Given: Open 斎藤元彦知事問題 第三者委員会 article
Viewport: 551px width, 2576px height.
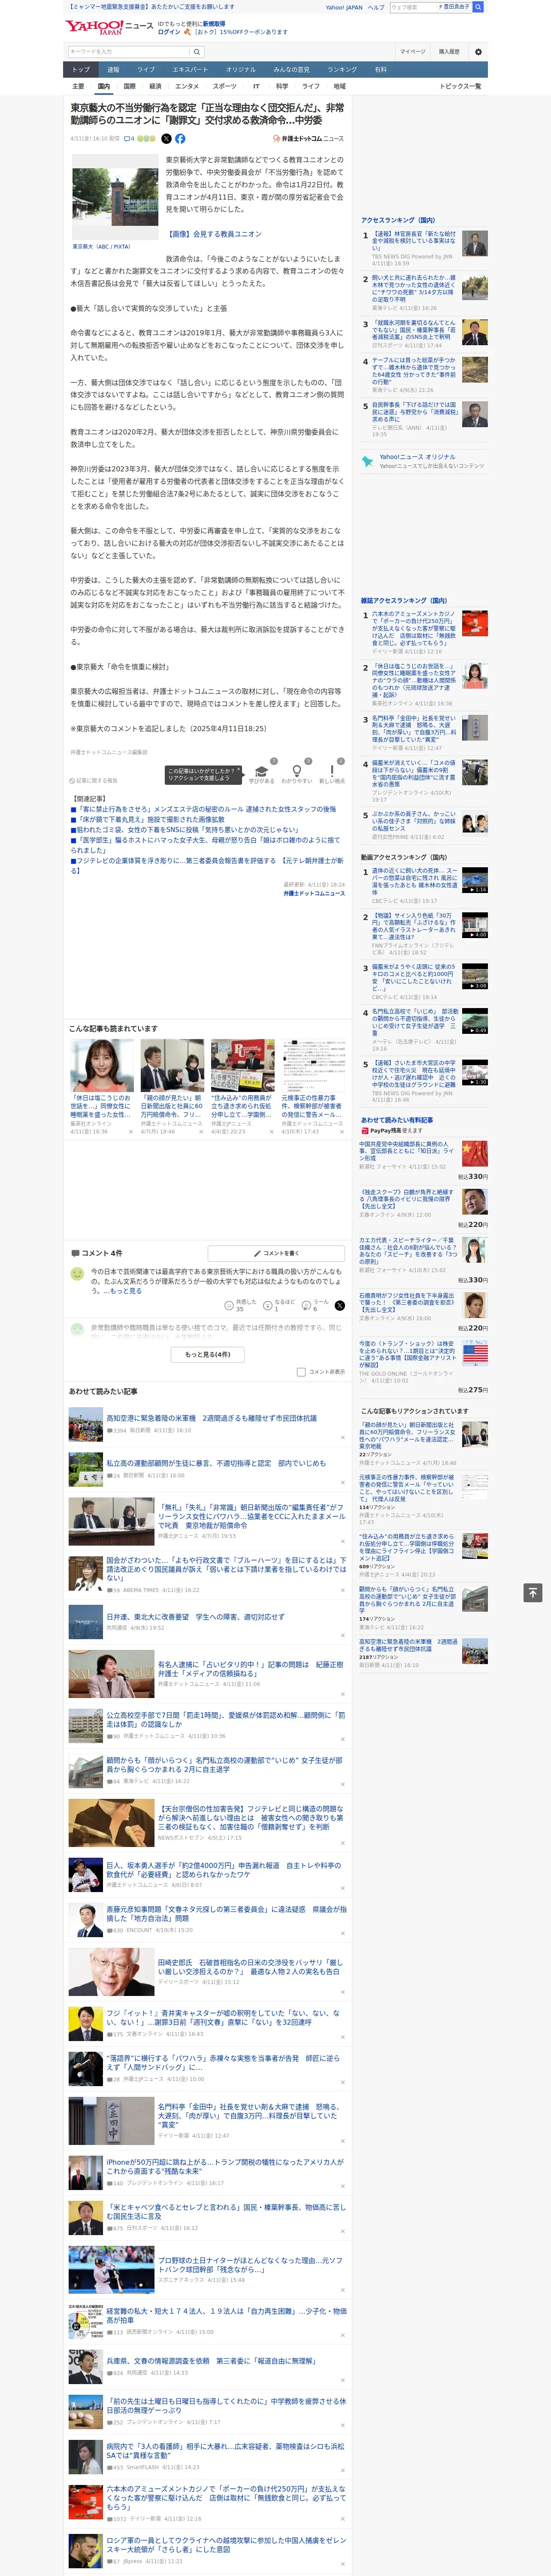Looking at the screenshot, I should click(226, 1913).
